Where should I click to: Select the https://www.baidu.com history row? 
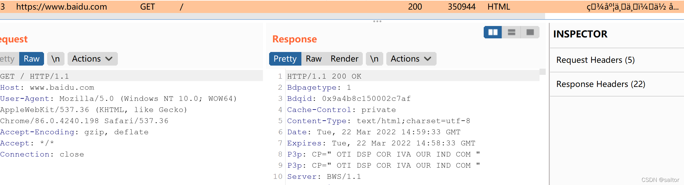click(342, 7)
